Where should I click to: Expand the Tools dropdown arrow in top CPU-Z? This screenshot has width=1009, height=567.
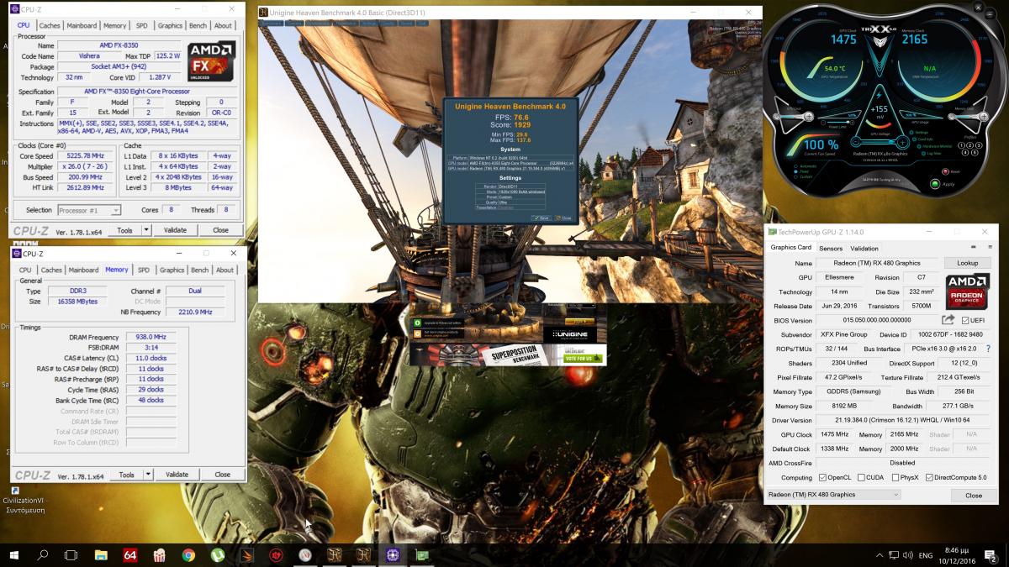pos(146,229)
